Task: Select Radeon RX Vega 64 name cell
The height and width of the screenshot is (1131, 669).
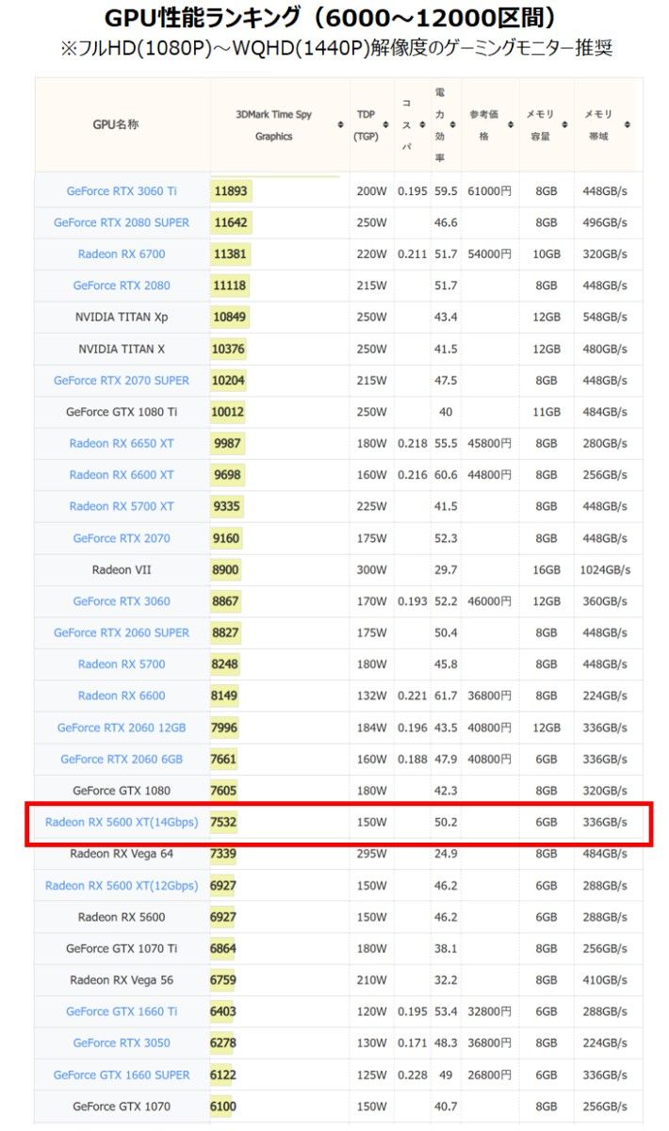Action: [x=122, y=854]
